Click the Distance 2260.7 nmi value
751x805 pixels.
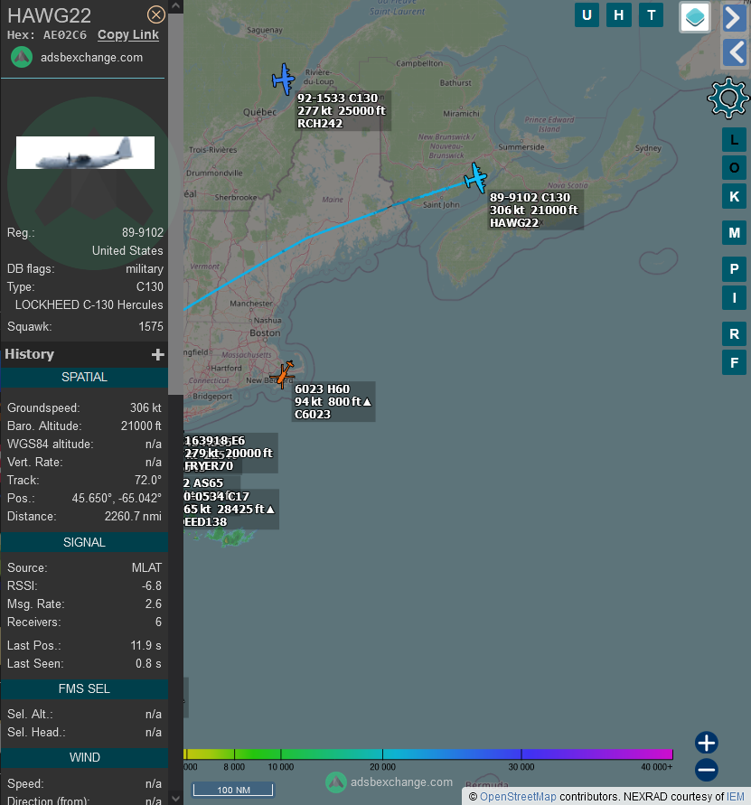point(133,517)
